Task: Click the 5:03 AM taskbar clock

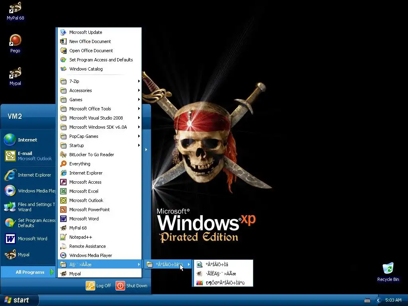Action: pyautogui.click(x=393, y=300)
